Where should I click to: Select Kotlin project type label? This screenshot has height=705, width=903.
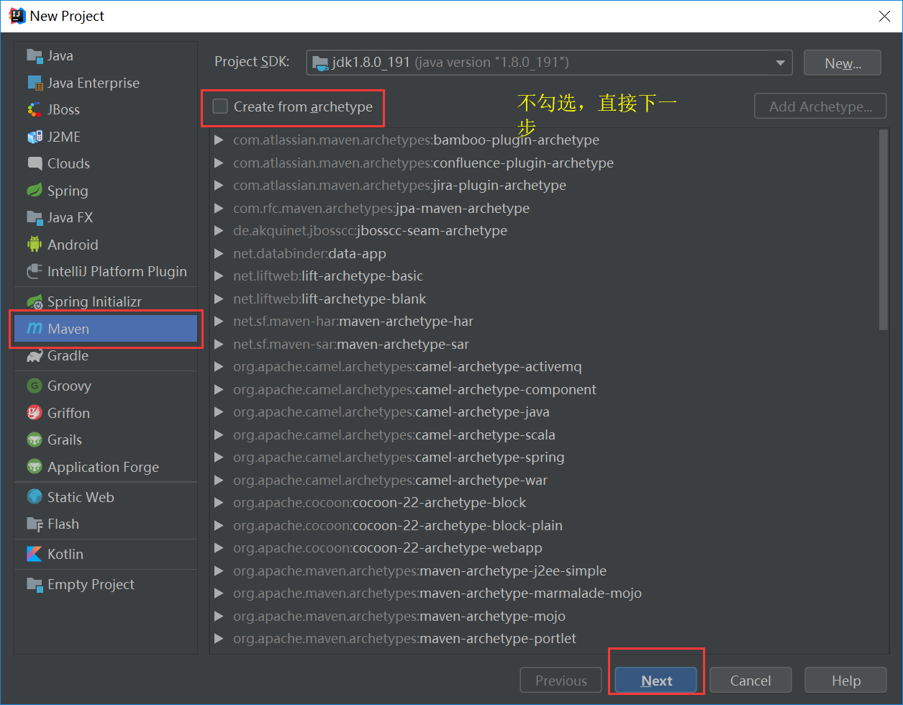pos(65,554)
